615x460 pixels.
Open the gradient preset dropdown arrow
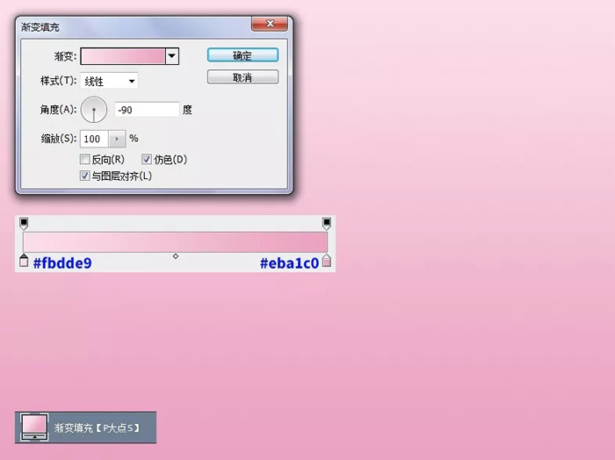pyautogui.click(x=172, y=56)
